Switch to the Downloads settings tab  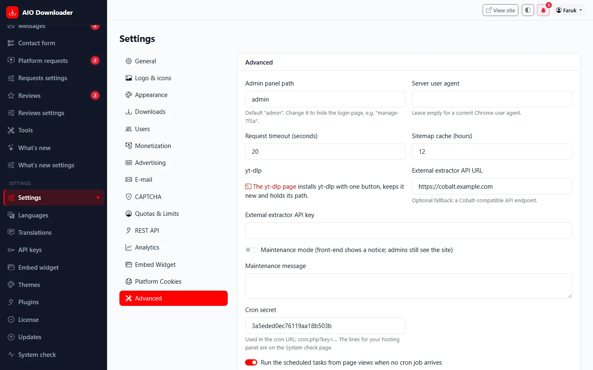pos(173,112)
